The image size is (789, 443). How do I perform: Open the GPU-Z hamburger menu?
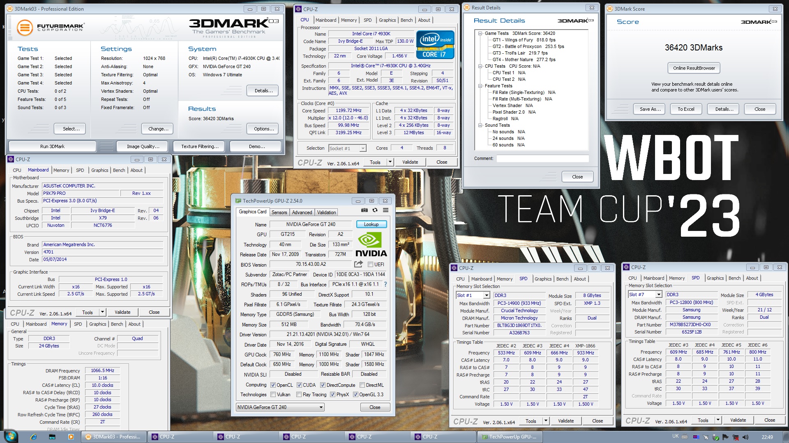coord(385,210)
